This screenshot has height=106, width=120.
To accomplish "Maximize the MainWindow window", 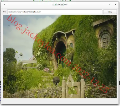I will (x=109, y=4).
